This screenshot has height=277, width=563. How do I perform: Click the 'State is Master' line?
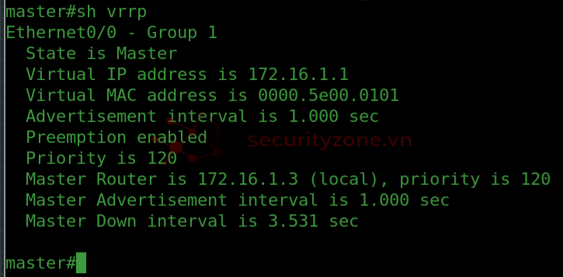[x=102, y=54]
